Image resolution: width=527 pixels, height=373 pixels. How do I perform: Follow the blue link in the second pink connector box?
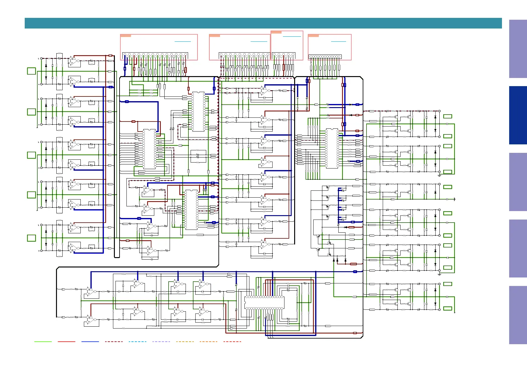point(259,41)
